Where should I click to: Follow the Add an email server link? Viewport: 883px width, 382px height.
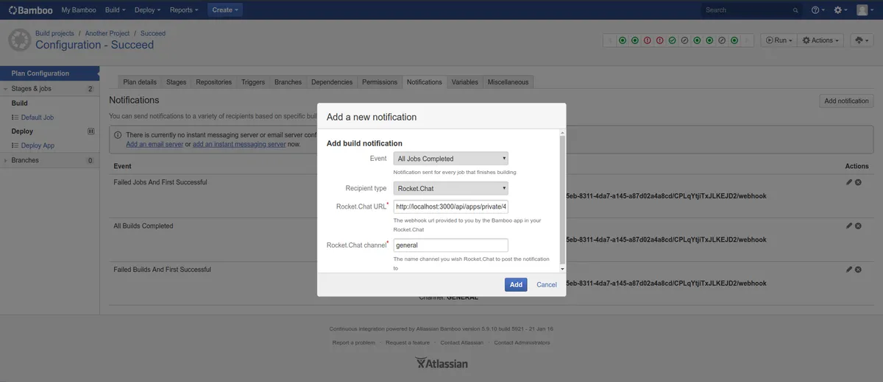point(155,144)
